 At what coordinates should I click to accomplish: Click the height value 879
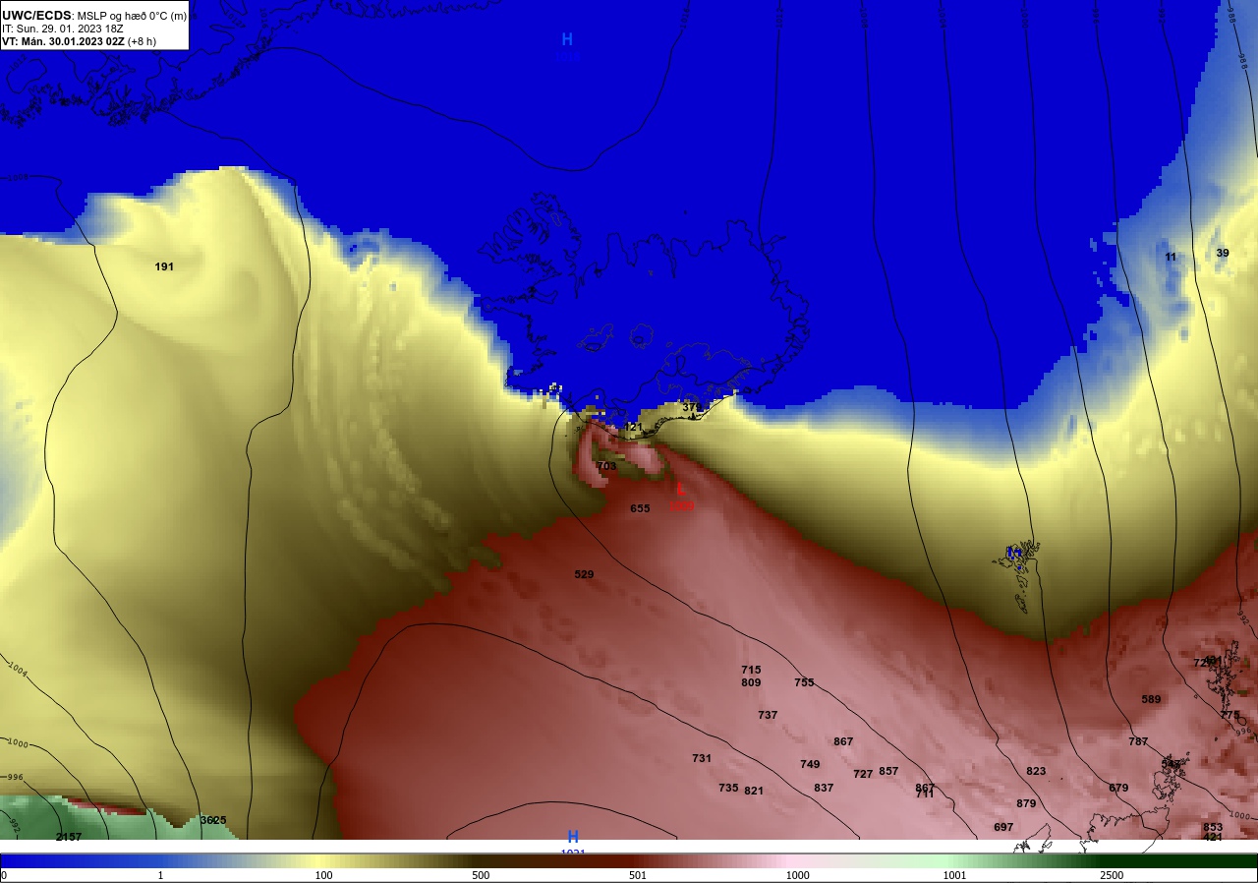[1026, 803]
